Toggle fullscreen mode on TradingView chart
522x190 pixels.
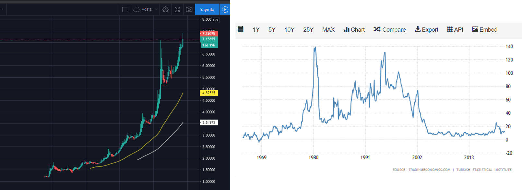tap(177, 9)
